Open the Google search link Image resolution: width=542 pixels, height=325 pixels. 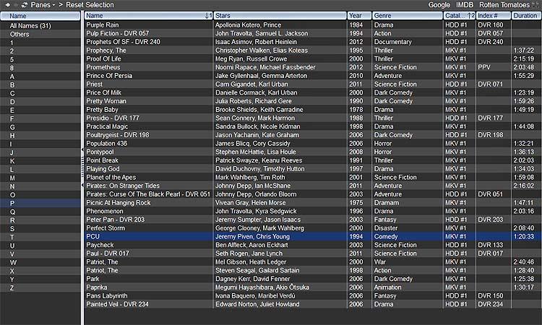click(439, 5)
